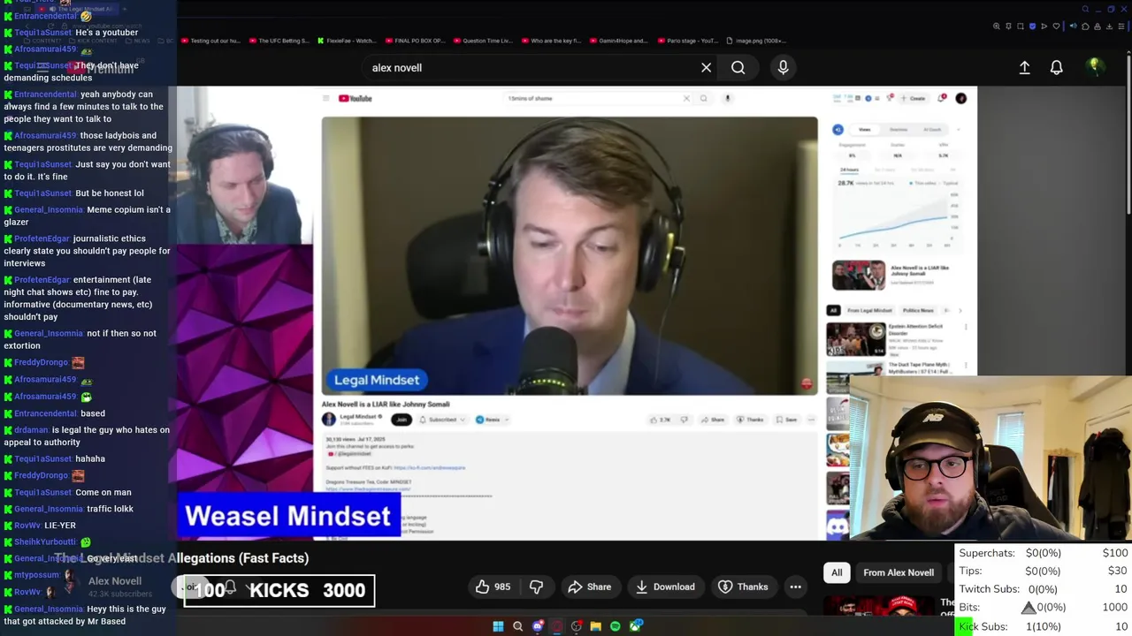Viewport: 1132px width, 636px height.
Task: Open the Alex Novell channel name
Action: click(115, 581)
